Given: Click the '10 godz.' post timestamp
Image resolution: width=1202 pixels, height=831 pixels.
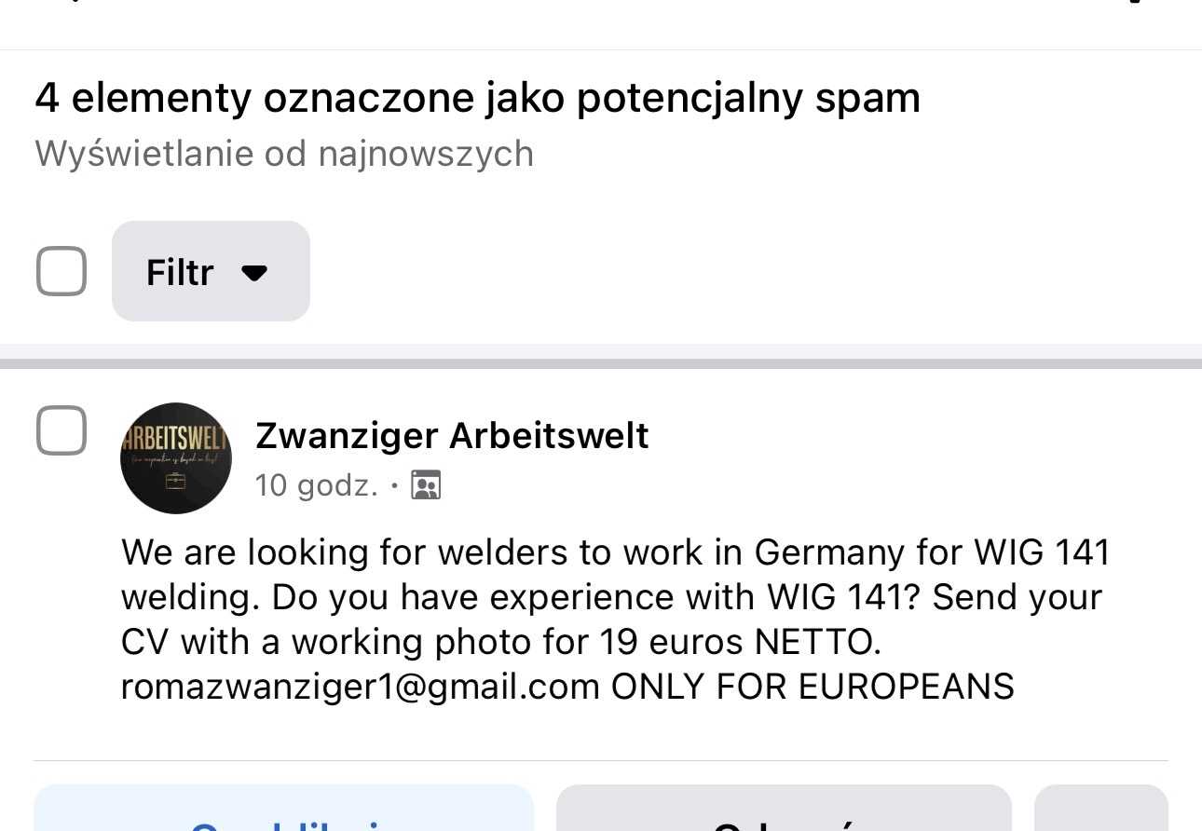Looking at the screenshot, I should tap(316, 485).
